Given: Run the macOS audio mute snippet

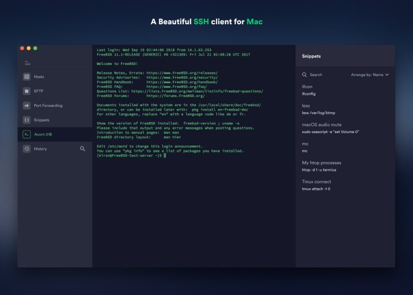Looking at the screenshot, I should [330, 128].
